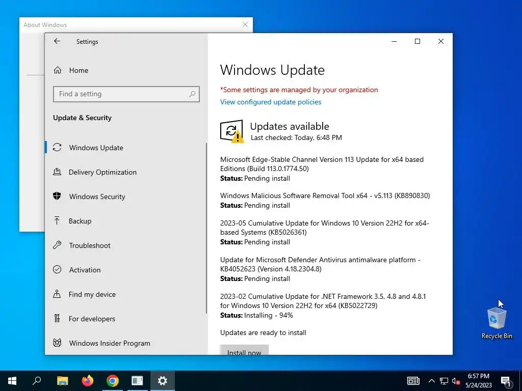522x391 pixels.
Task: Click the back arrow in Settings
Action: (x=57, y=41)
